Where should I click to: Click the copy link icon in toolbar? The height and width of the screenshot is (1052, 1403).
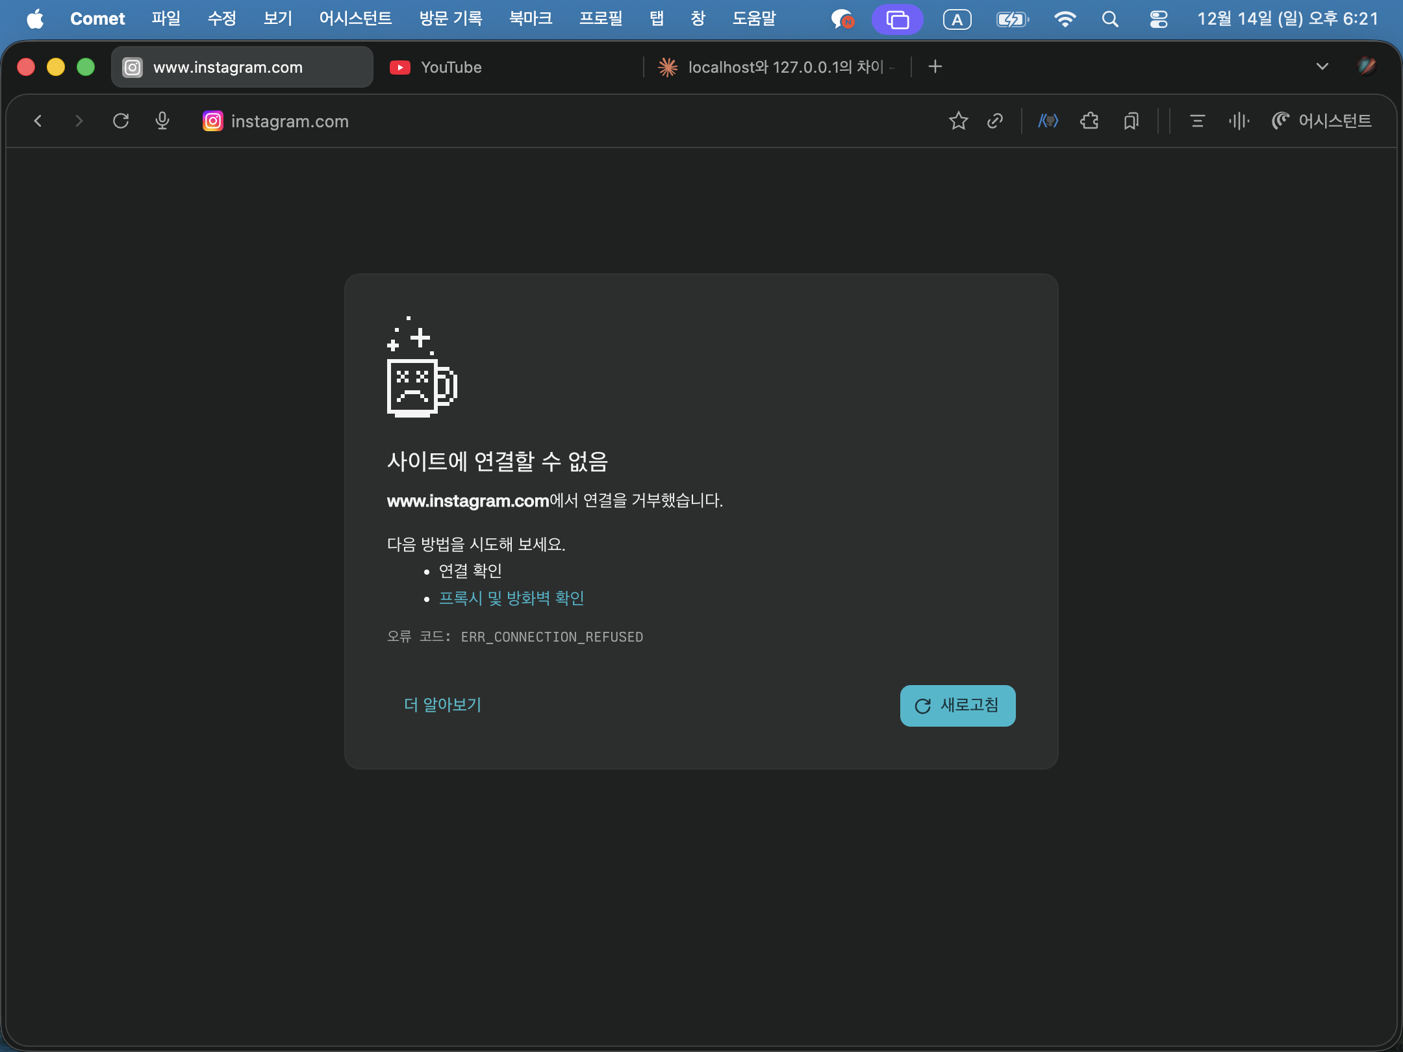click(994, 121)
